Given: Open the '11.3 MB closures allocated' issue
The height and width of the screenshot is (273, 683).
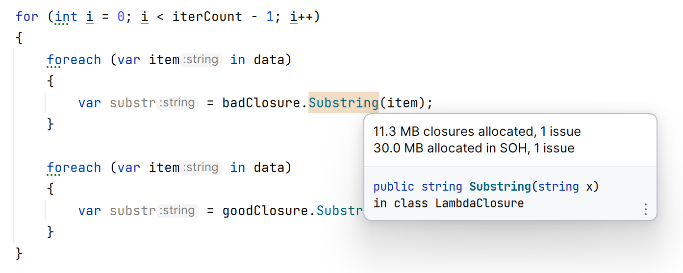Looking at the screenshot, I should [477, 132].
